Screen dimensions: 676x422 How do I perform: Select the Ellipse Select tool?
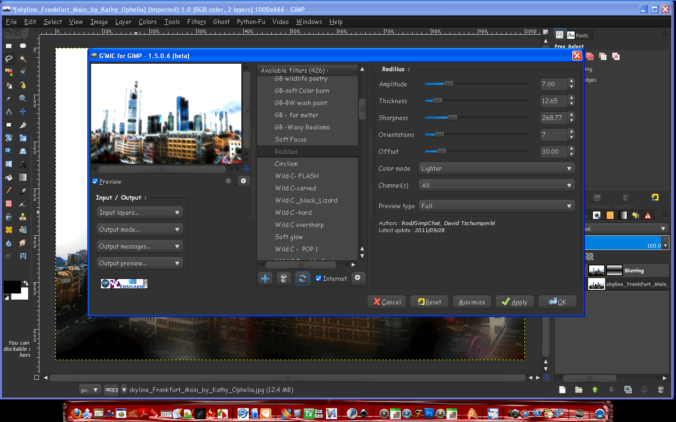[23, 46]
